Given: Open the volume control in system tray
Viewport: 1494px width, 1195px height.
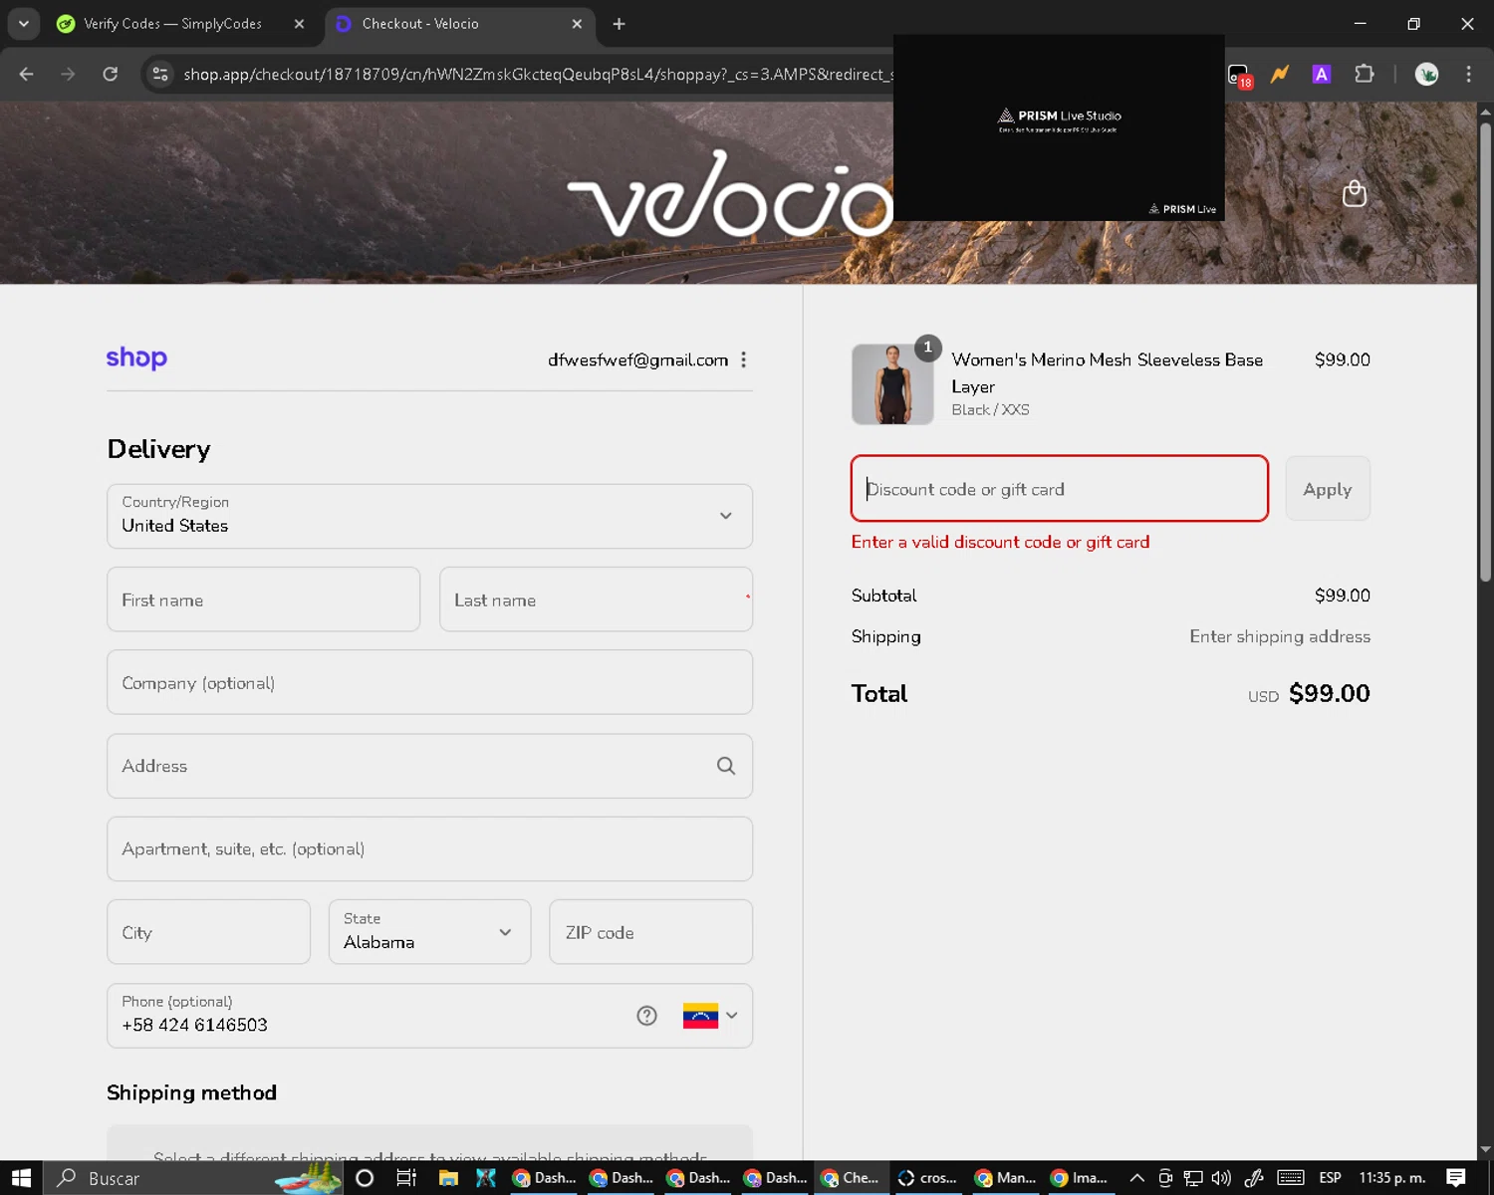Looking at the screenshot, I should click(1222, 1178).
